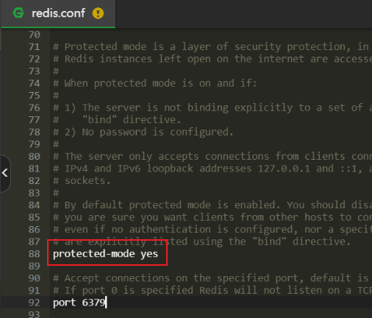Screen dimensions: 372x318
Task: Click the word 'yes' after protected-mode
Action: click(149, 254)
